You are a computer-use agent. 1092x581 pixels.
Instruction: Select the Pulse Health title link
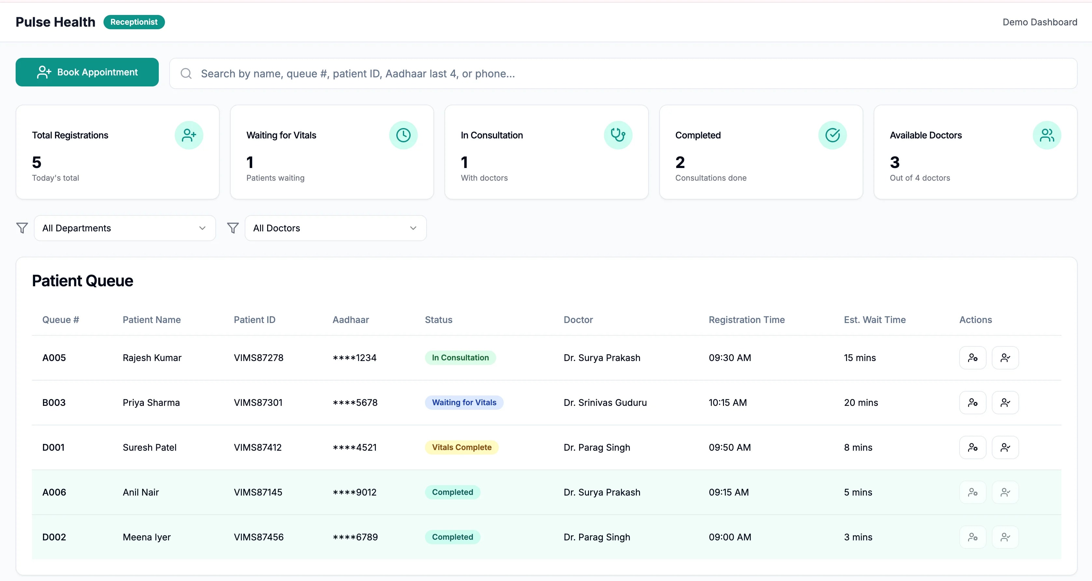55,21
